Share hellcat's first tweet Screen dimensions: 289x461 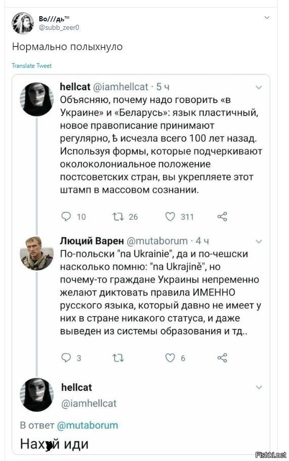(x=222, y=217)
